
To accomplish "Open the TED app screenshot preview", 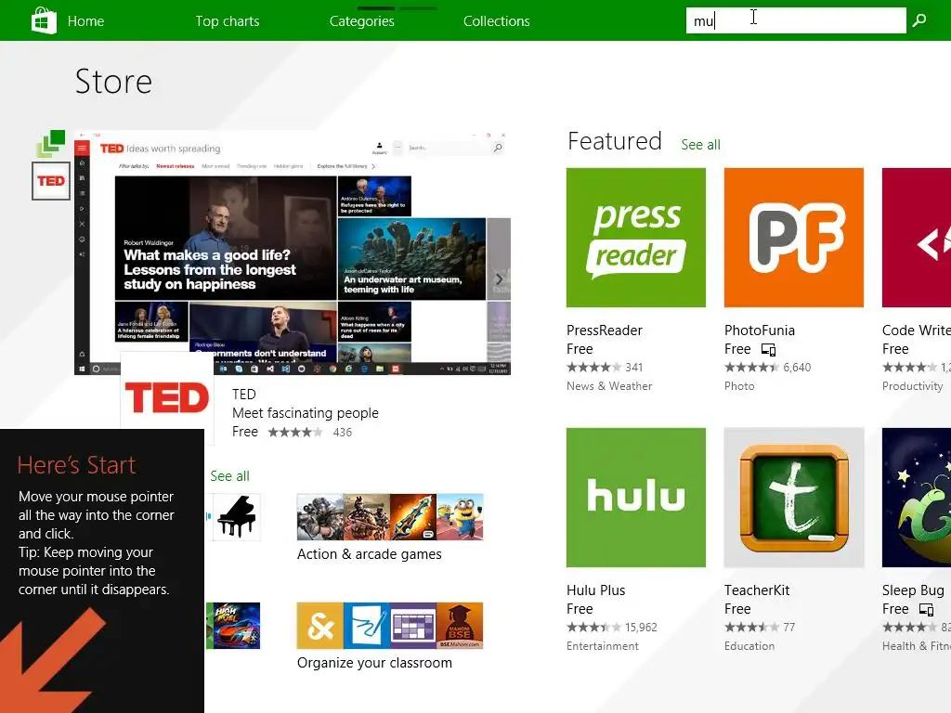I will (x=293, y=253).
